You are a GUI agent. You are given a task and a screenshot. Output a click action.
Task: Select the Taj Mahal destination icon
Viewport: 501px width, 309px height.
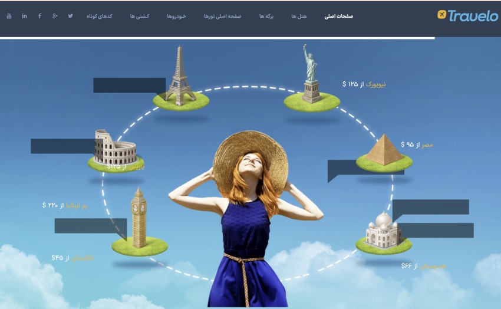(383, 230)
